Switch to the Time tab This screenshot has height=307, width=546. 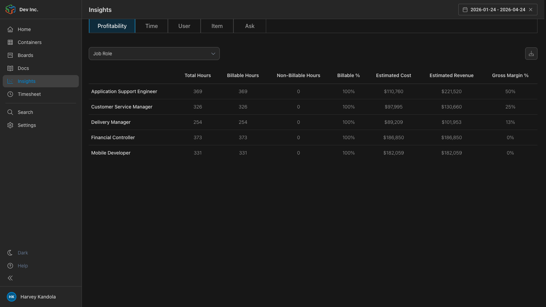pos(152,26)
